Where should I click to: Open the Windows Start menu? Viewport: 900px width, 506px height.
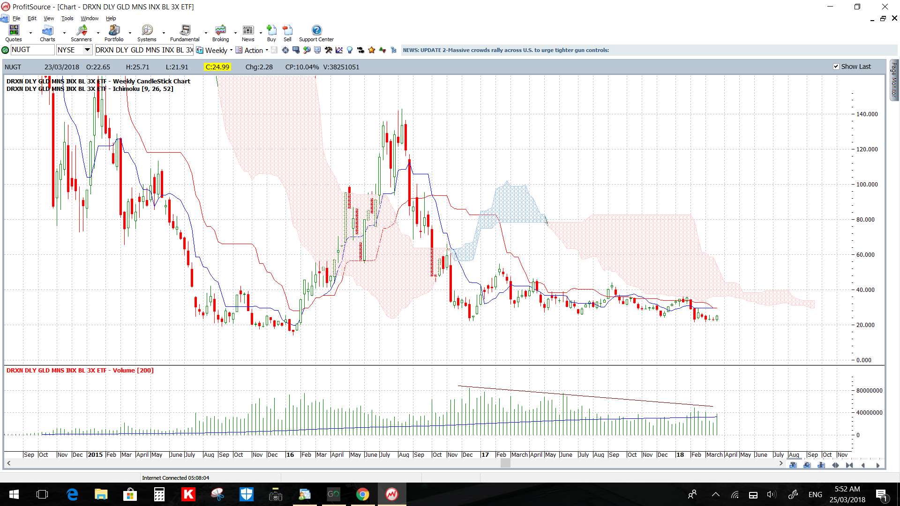(14, 494)
